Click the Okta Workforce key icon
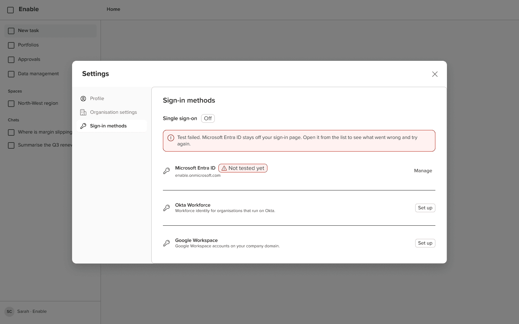 (x=167, y=208)
